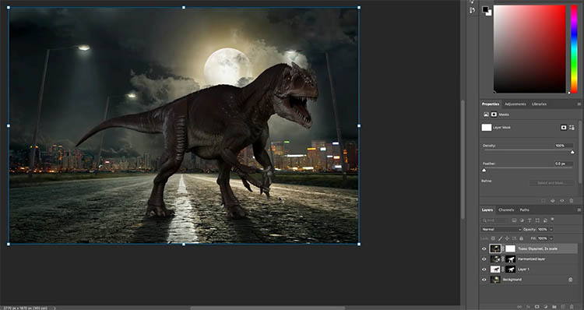Open the Properties panel menu

pos(579,104)
